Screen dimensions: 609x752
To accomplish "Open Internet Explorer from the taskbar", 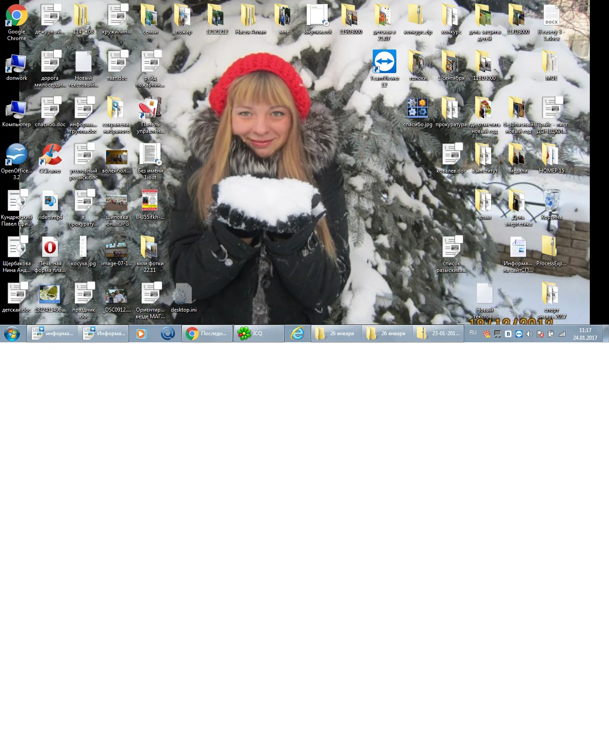I will point(297,333).
